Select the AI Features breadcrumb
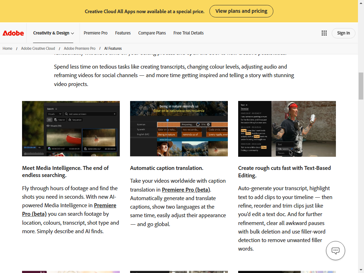This screenshot has width=364, height=273. (x=113, y=48)
